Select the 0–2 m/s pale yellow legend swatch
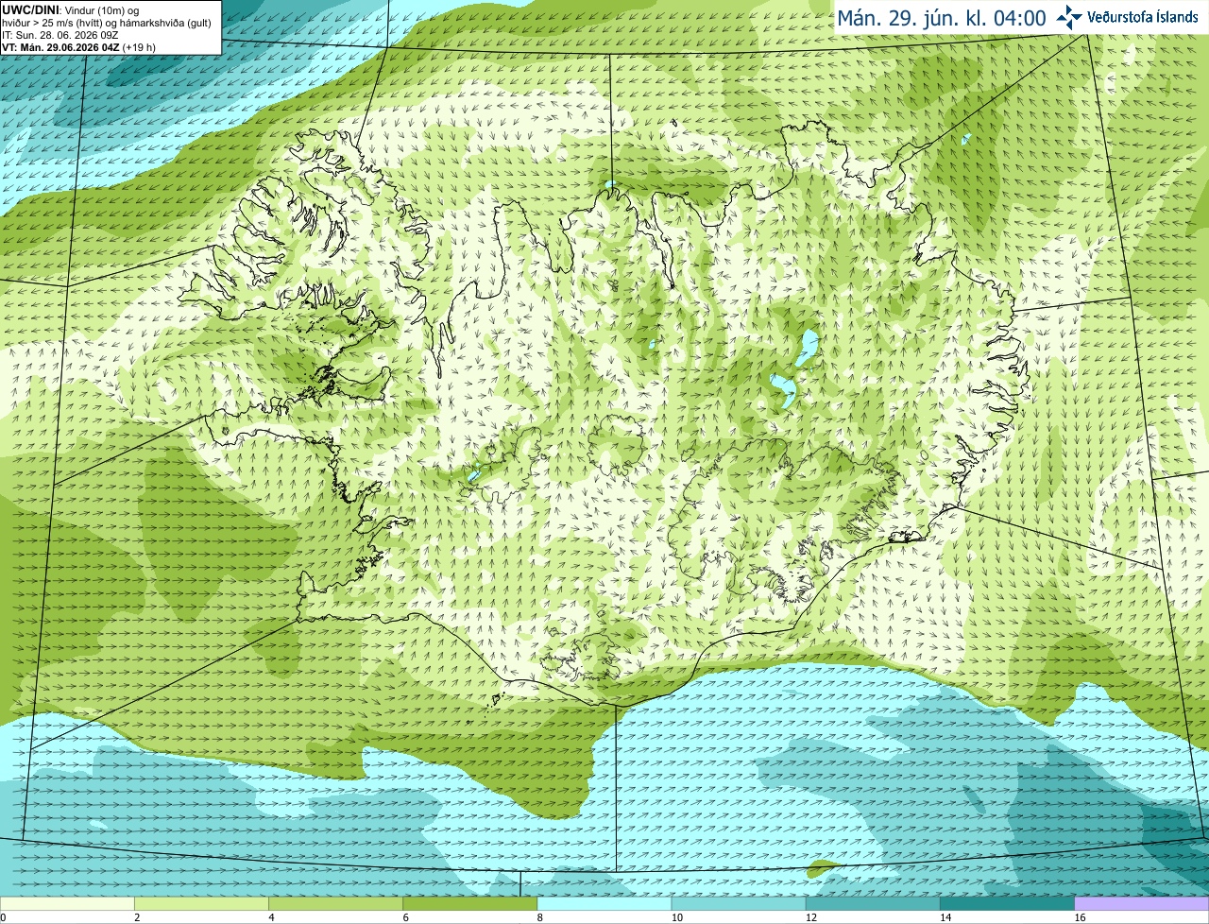1209x924 pixels. pyautogui.click(x=67, y=904)
